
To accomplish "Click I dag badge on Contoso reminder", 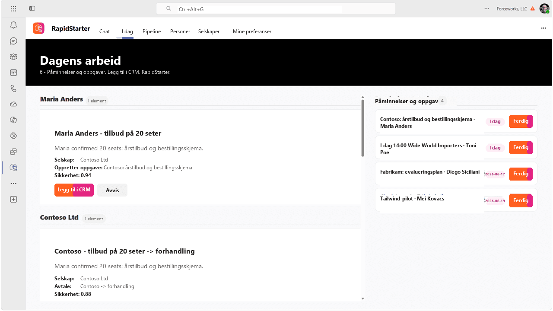I will tap(495, 122).
